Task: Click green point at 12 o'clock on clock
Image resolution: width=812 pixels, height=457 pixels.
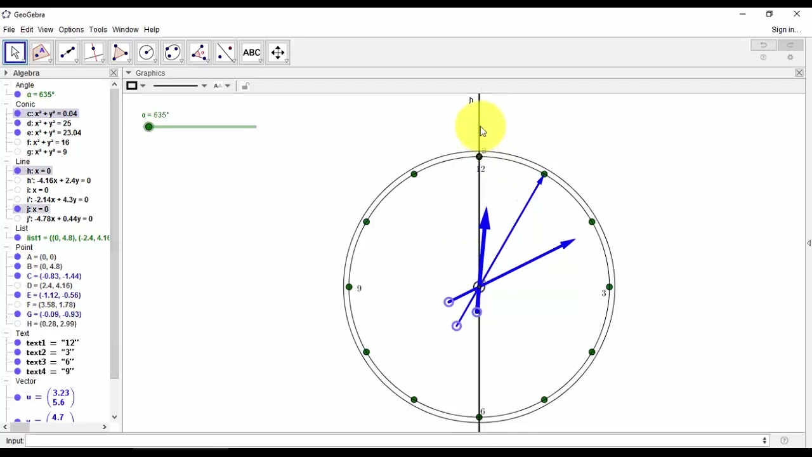Action: [x=479, y=157]
